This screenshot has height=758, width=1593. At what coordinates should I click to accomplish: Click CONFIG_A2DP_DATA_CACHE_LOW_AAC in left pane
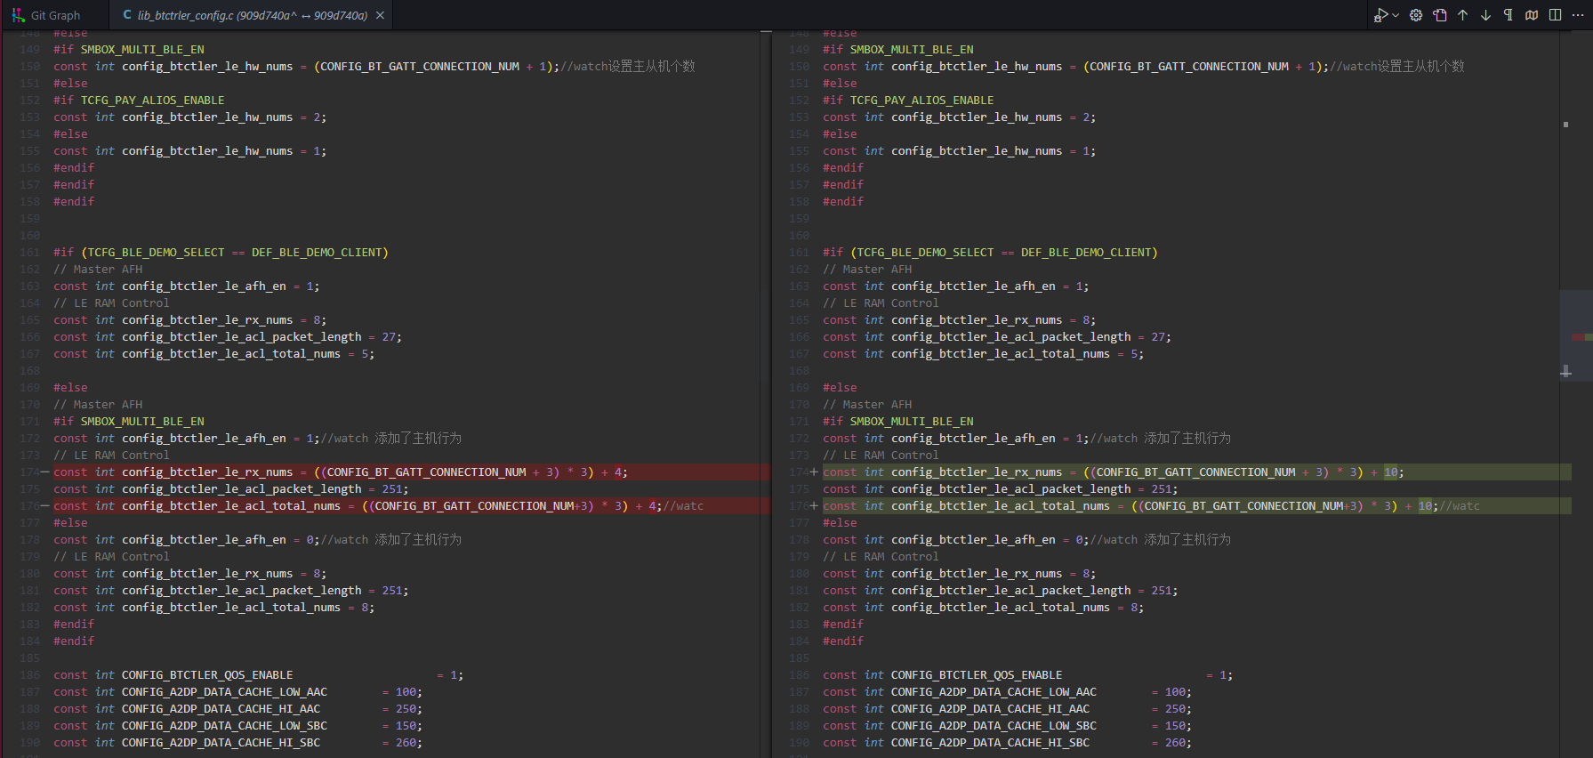[x=224, y=692]
